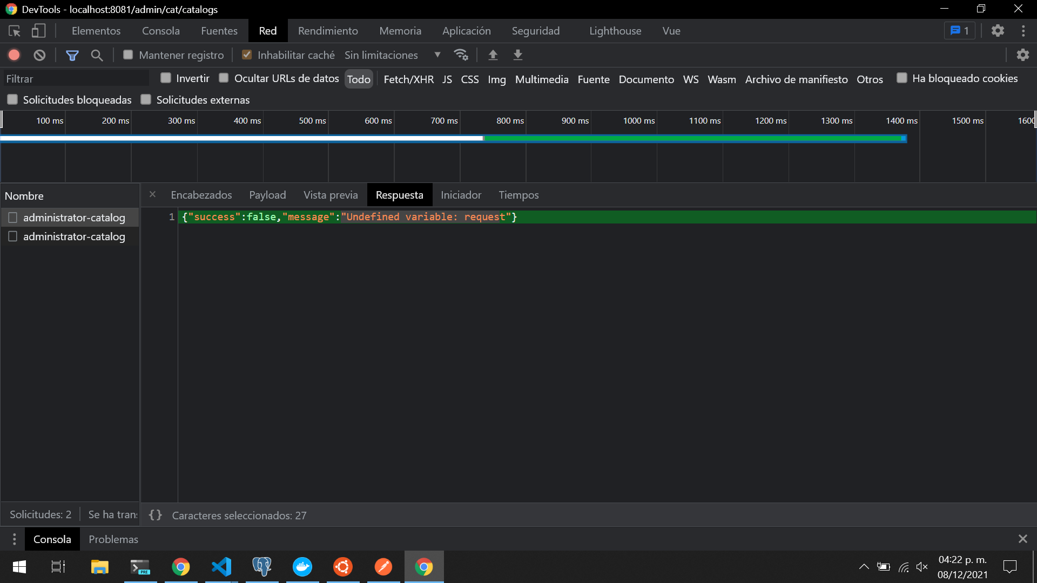Open the Vue panel tab
The image size is (1037, 583).
click(671, 31)
